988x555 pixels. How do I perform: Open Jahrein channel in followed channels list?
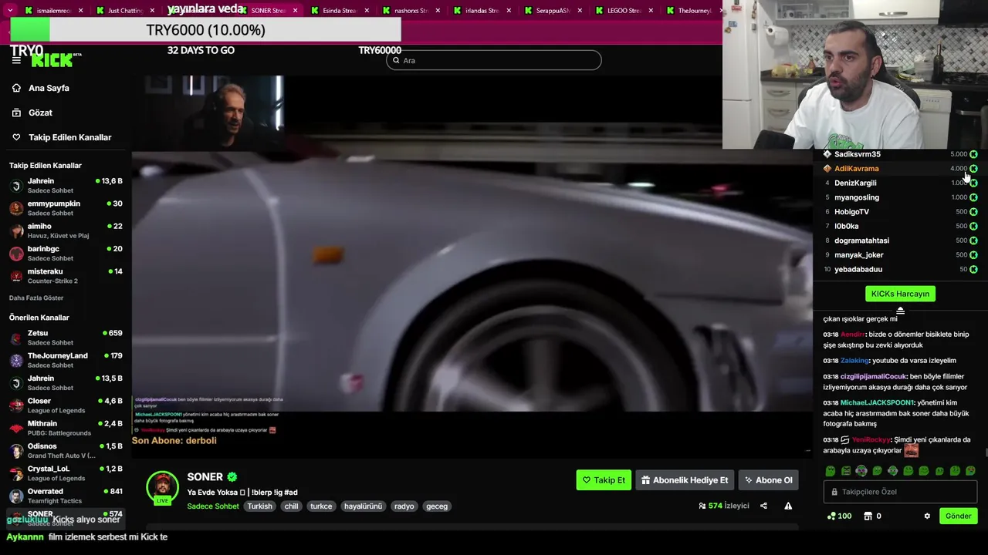tap(66, 186)
